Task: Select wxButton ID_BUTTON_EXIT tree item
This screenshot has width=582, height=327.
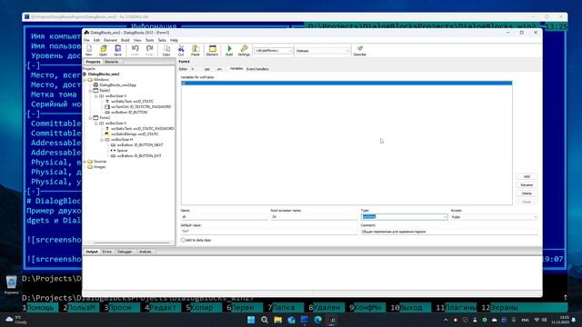Action: click(x=139, y=156)
